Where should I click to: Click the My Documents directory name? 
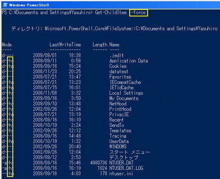pyautogui.click(x=124, y=98)
